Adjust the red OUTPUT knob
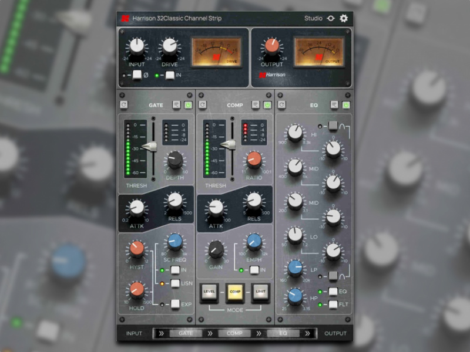470x352 pixels. 271,46
